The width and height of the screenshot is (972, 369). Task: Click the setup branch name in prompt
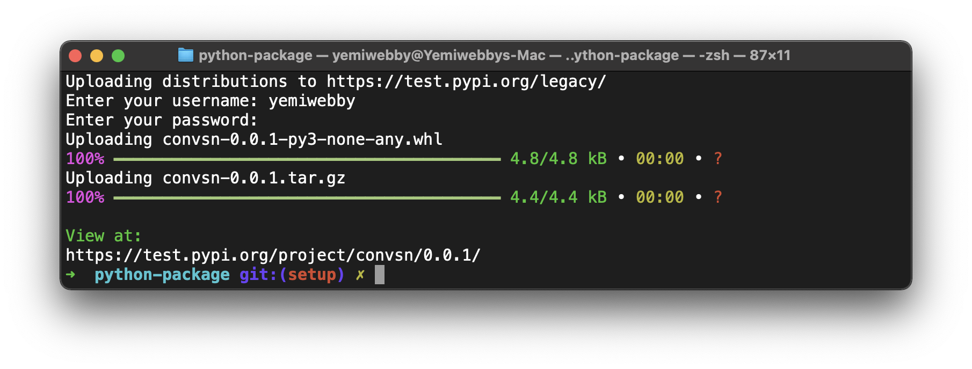pyautogui.click(x=311, y=275)
